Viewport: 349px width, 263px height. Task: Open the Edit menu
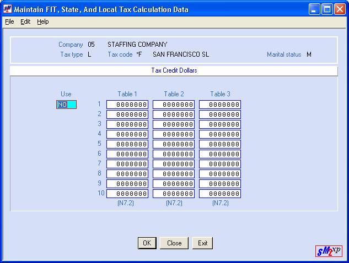(25, 22)
